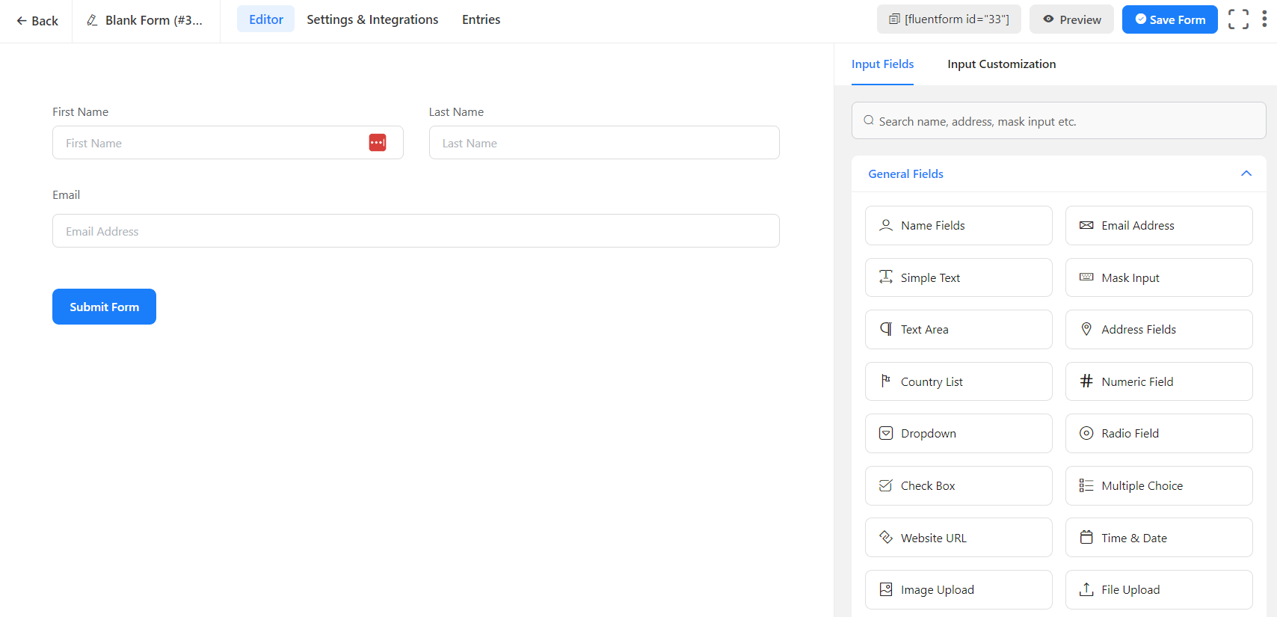Open the three-dot more options menu
Image resolution: width=1277 pixels, height=617 pixels.
pos(1264,19)
